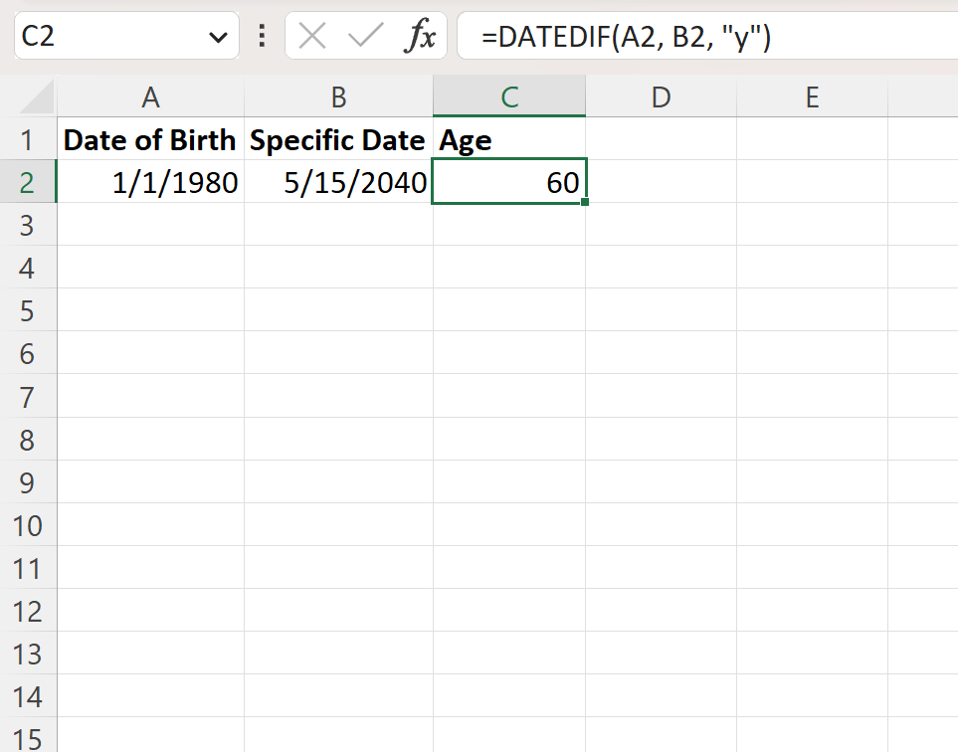Viewport: 958px width, 752px height.
Task: Select the cell containing 1/1/1980
Action: [150, 183]
